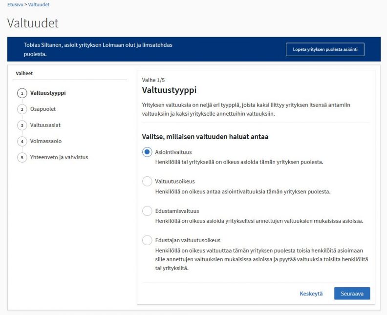387x315 pixels.
Task: Open the Valtuustyyppi step label
Action: pos(48,93)
